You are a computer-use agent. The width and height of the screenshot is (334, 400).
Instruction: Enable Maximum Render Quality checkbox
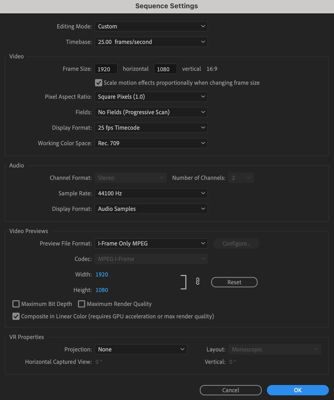[82, 304]
